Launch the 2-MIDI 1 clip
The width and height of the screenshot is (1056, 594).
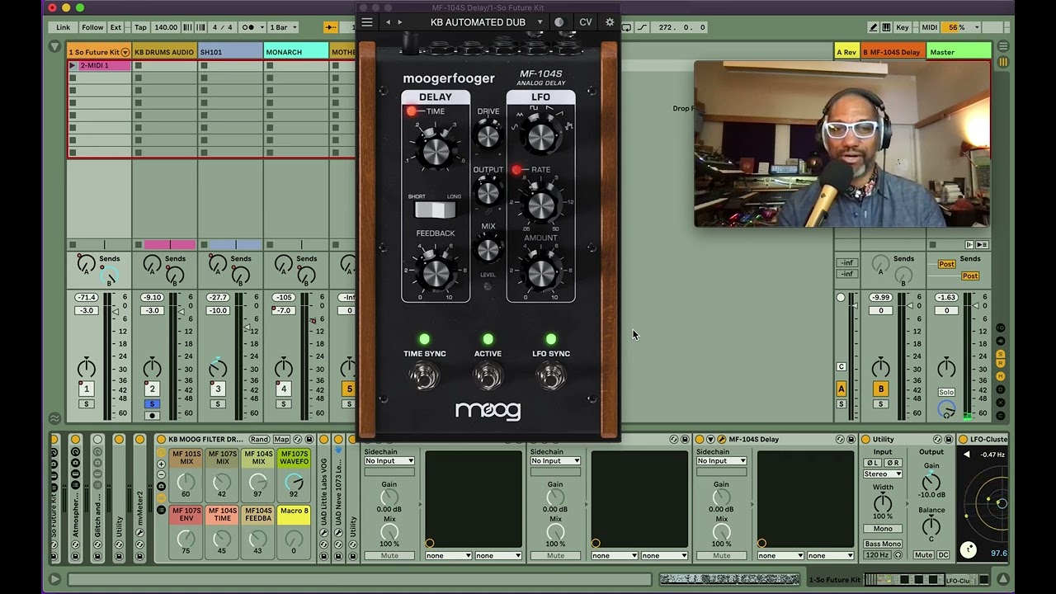[x=73, y=65]
